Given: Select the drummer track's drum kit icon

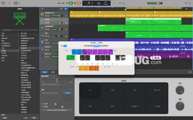Looking at the screenshot, I should 42,14.
